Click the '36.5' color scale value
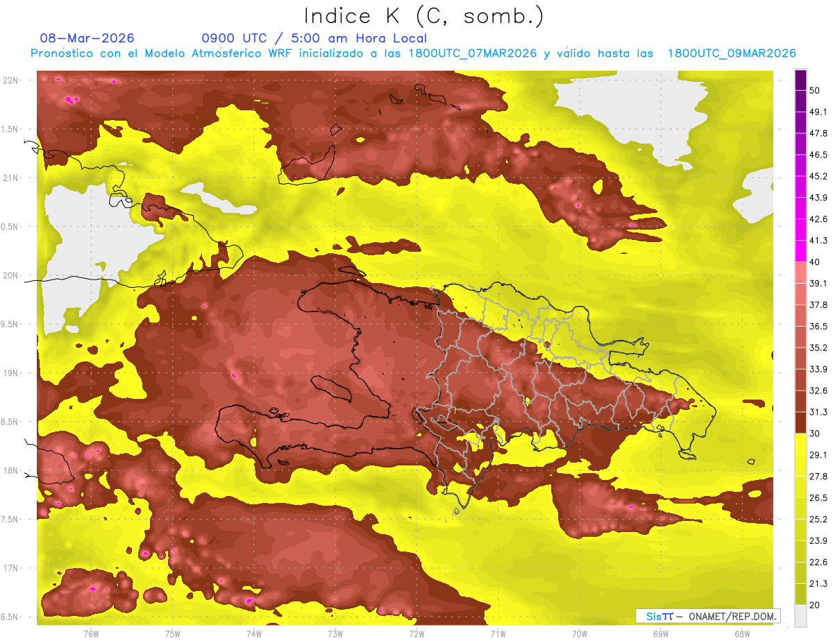This screenshot has width=833, height=643. point(818,326)
